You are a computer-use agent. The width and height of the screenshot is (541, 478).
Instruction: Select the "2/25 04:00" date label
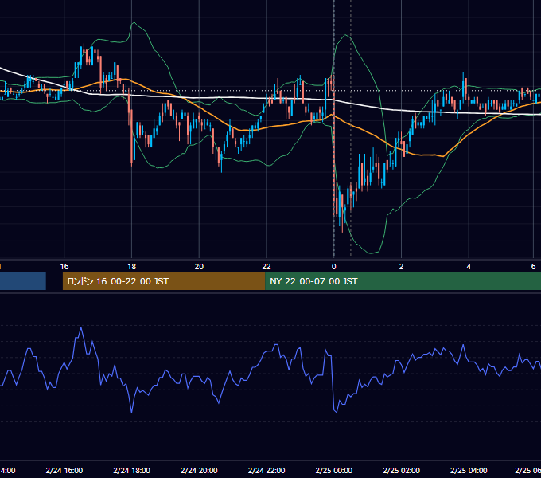click(469, 470)
